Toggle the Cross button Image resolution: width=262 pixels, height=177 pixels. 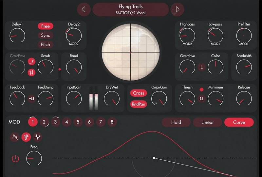pos(138,93)
